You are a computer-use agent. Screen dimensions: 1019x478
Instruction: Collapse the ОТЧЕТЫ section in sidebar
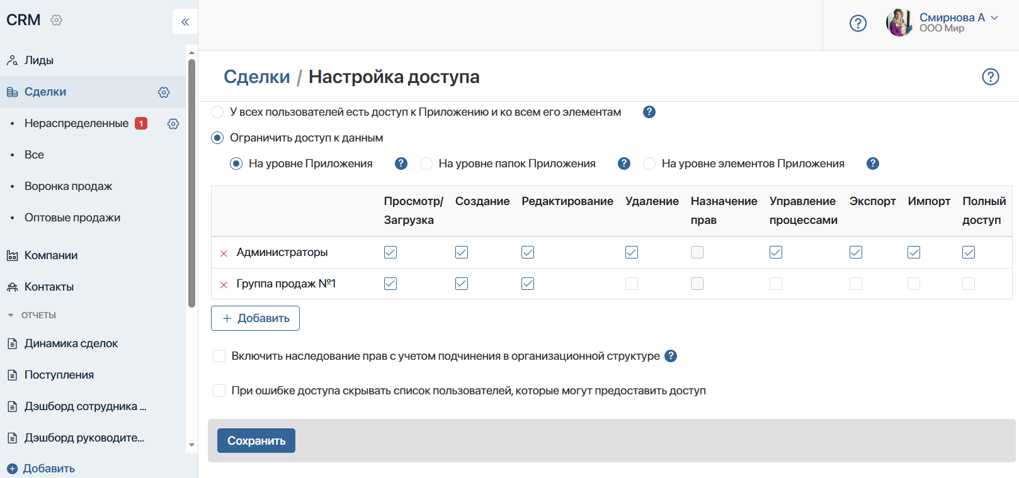pyautogui.click(x=11, y=315)
